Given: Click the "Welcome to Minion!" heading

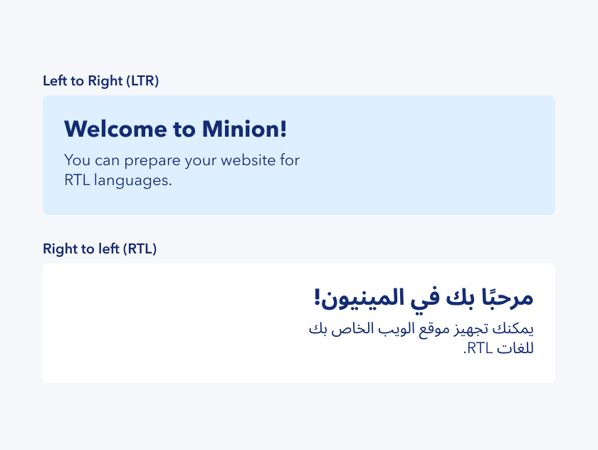Looking at the screenshot, I should pyautogui.click(x=175, y=130).
